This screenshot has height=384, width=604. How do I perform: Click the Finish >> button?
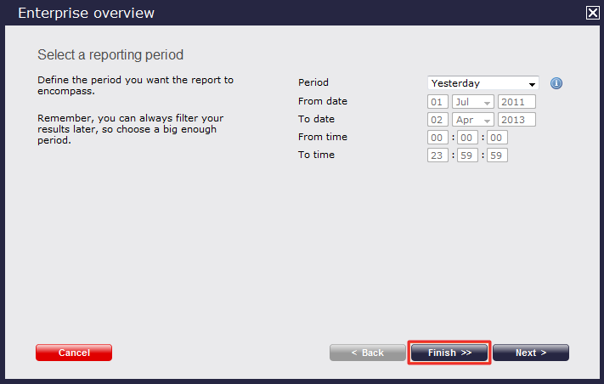(449, 353)
